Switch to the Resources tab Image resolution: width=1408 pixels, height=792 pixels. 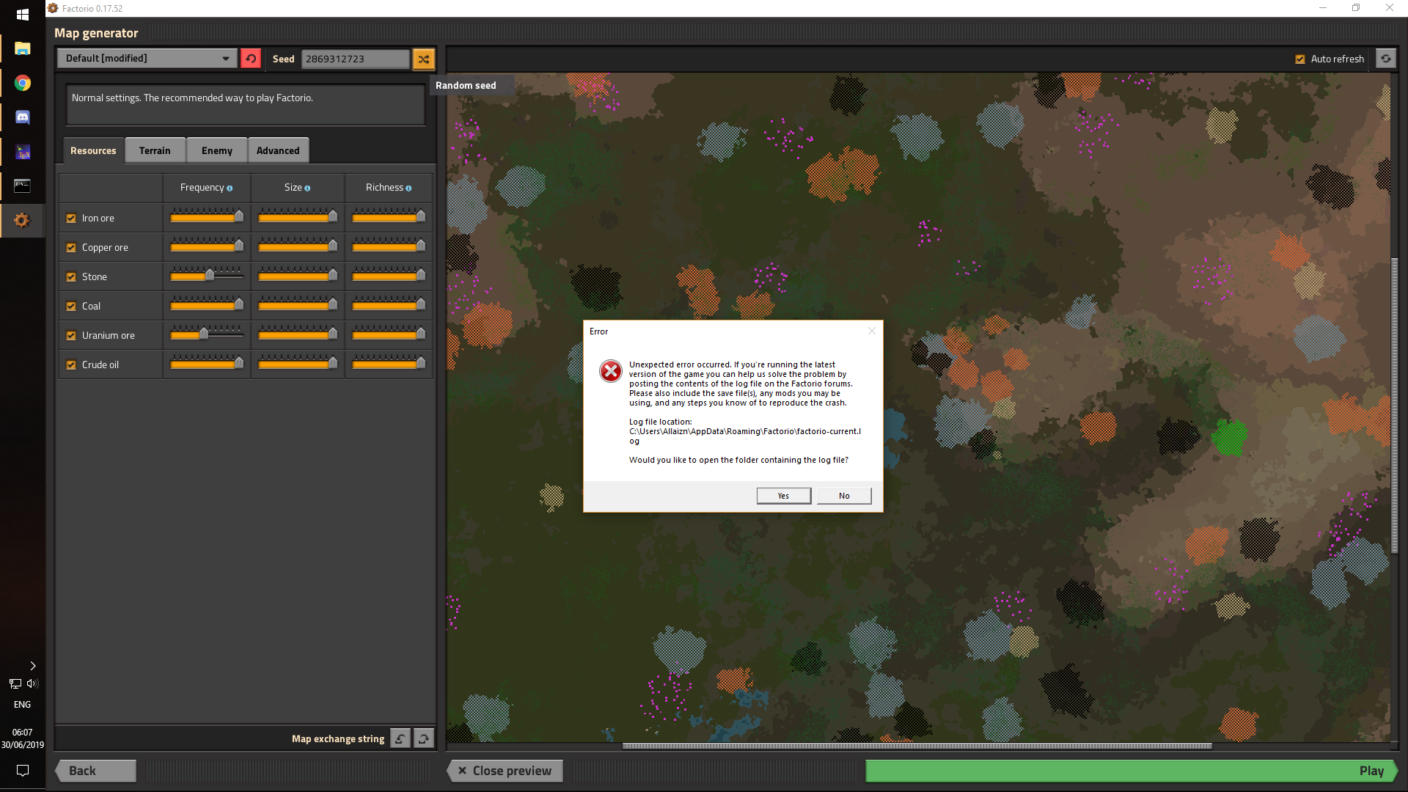(x=93, y=150)
